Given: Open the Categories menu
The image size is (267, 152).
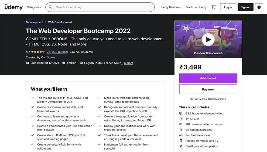Looking at the screenshot, I should tap(34, 7).
